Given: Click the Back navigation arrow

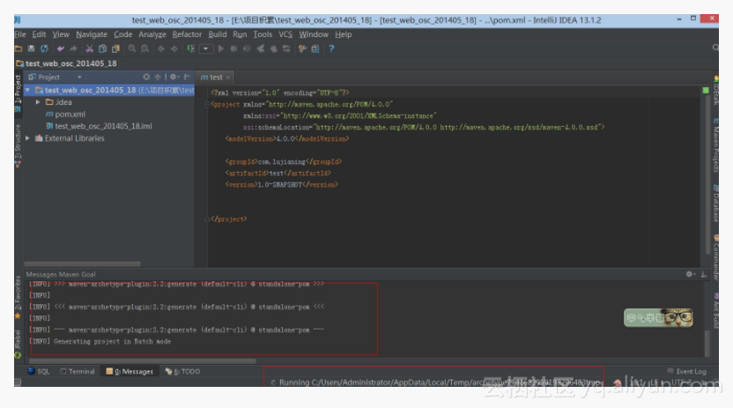Looking at the screenshot, I should (x=161, y=48).
